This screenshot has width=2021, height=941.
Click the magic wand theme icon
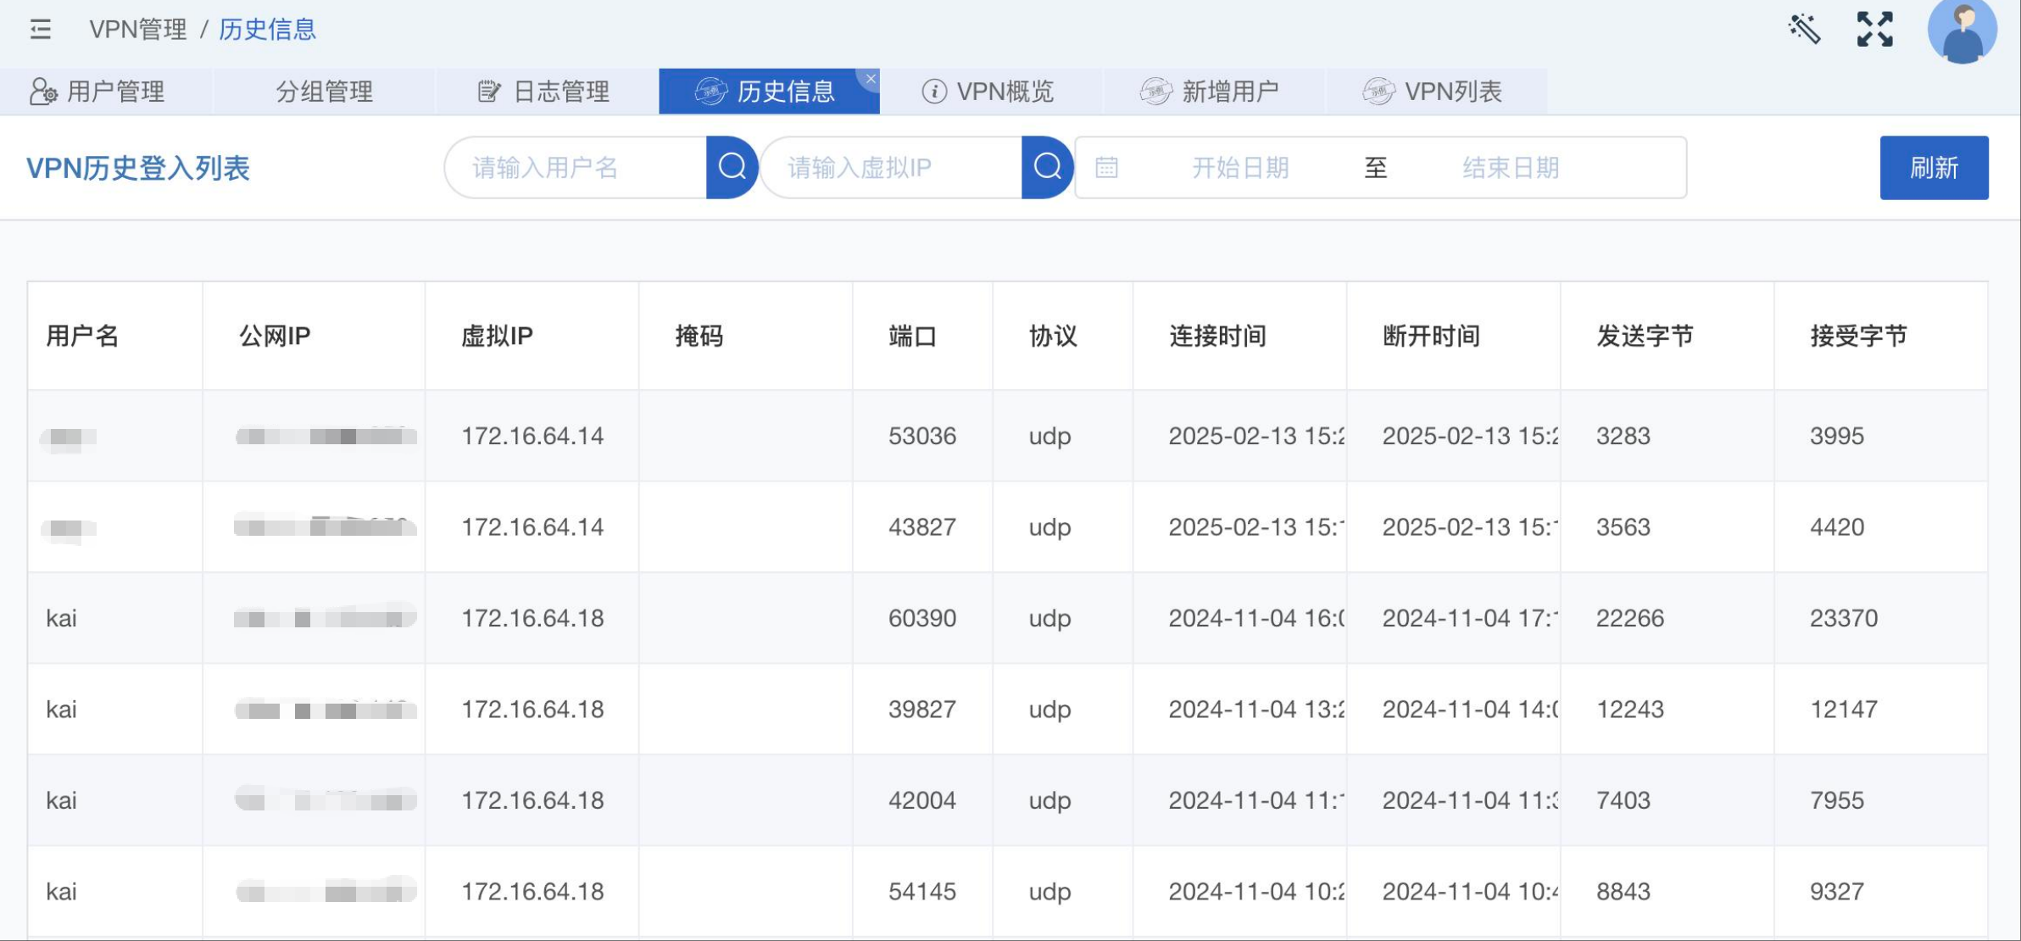(x=1804, y=30)
